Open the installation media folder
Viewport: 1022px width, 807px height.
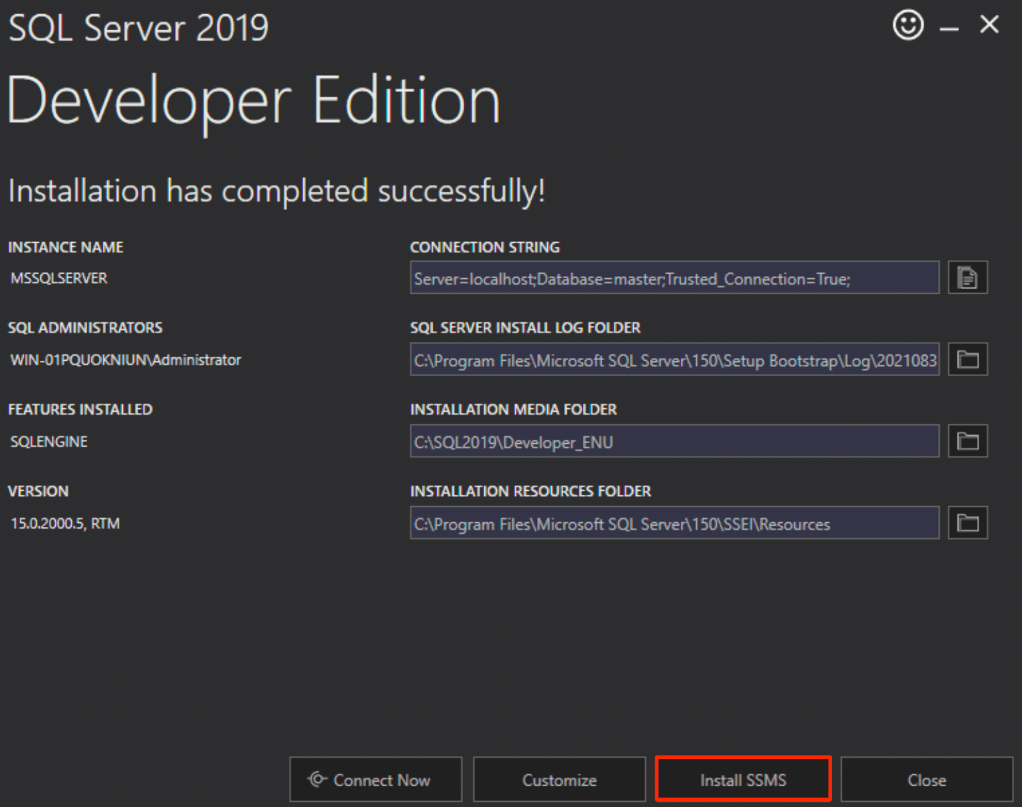(967, 441)
